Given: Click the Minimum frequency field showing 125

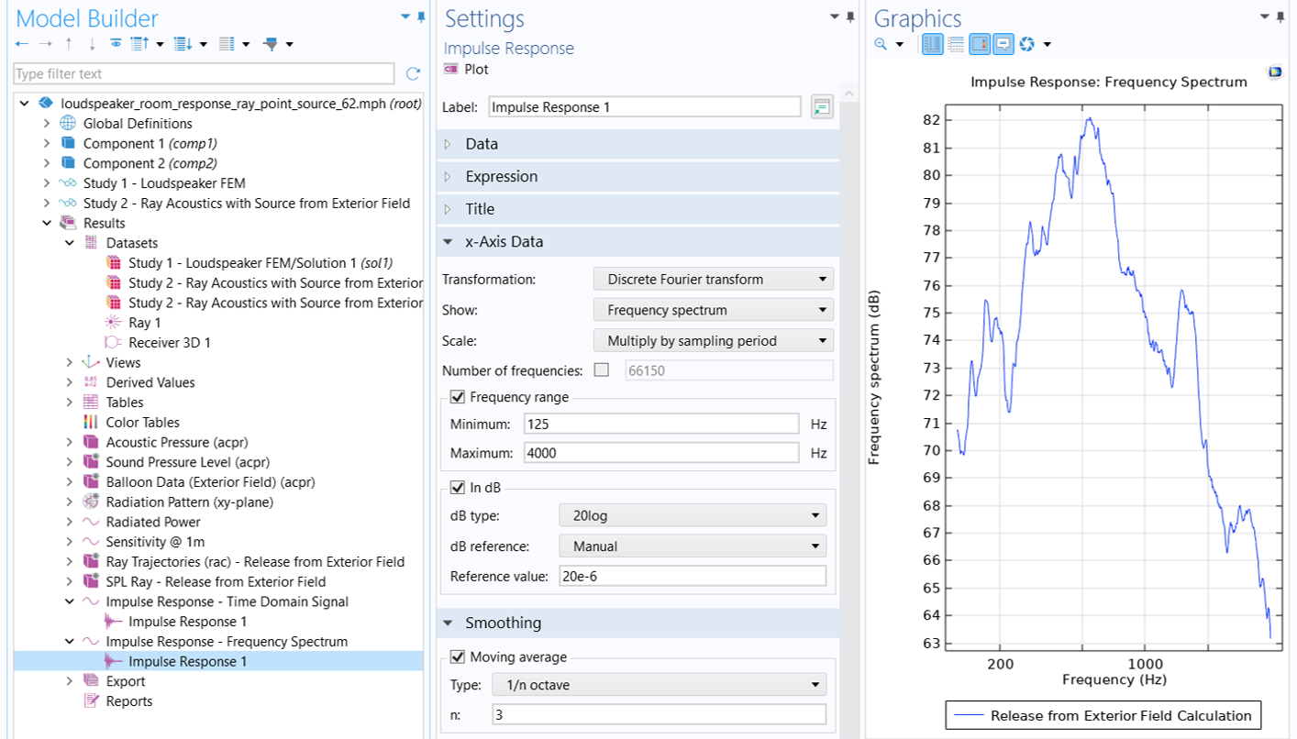Looking at the screenshot, I should click(661, 424).
